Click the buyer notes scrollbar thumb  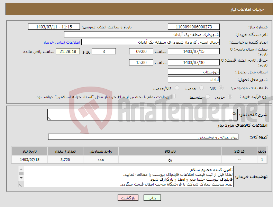click(x=21, y=173)
